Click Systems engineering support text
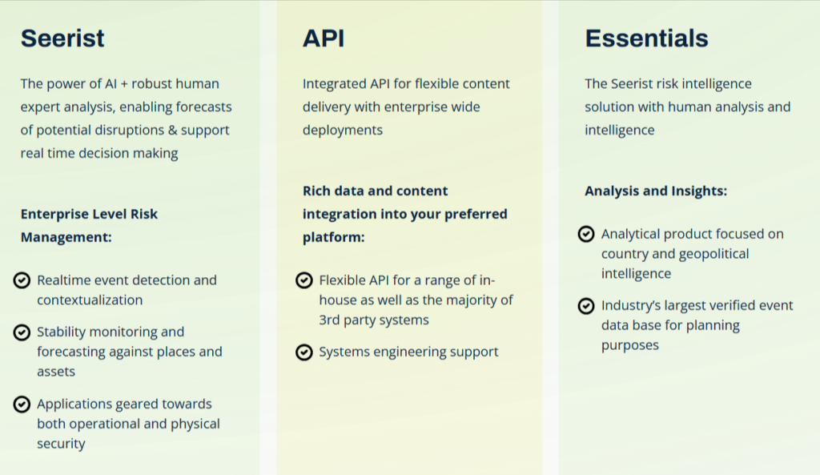The height and width of the screenshot is (475, 820). [408, 352]
